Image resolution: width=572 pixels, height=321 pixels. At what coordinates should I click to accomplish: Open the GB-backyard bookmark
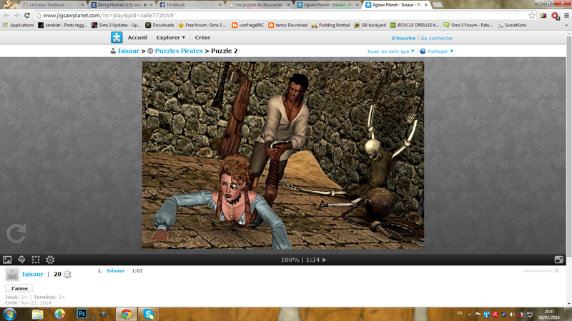(370, 25)
